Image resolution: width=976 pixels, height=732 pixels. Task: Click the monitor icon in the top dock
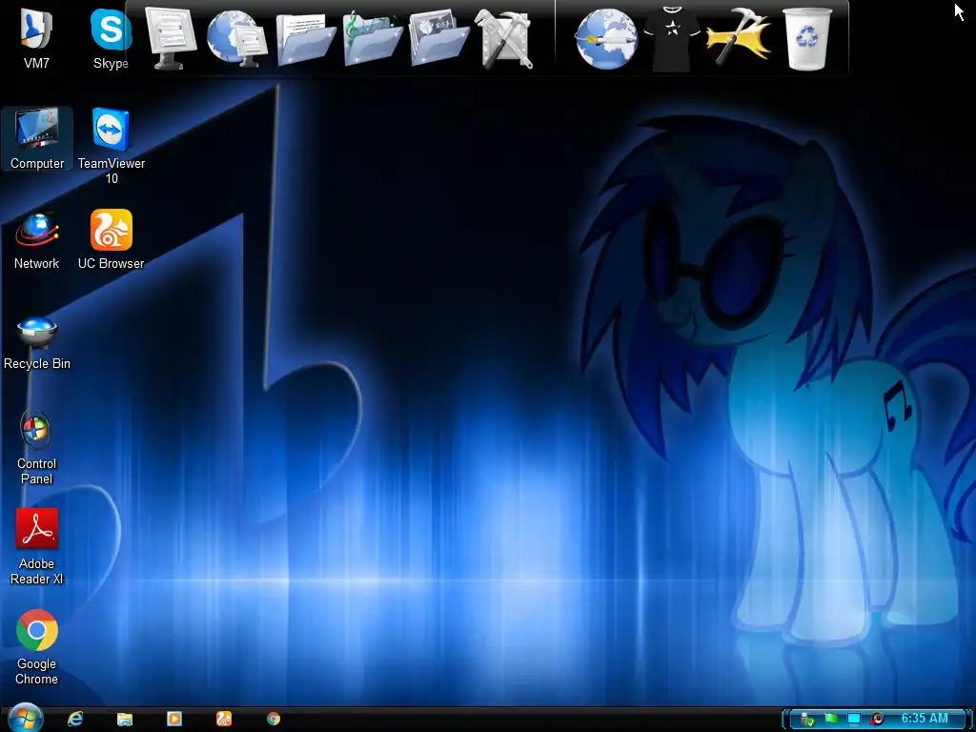(171, 38)
